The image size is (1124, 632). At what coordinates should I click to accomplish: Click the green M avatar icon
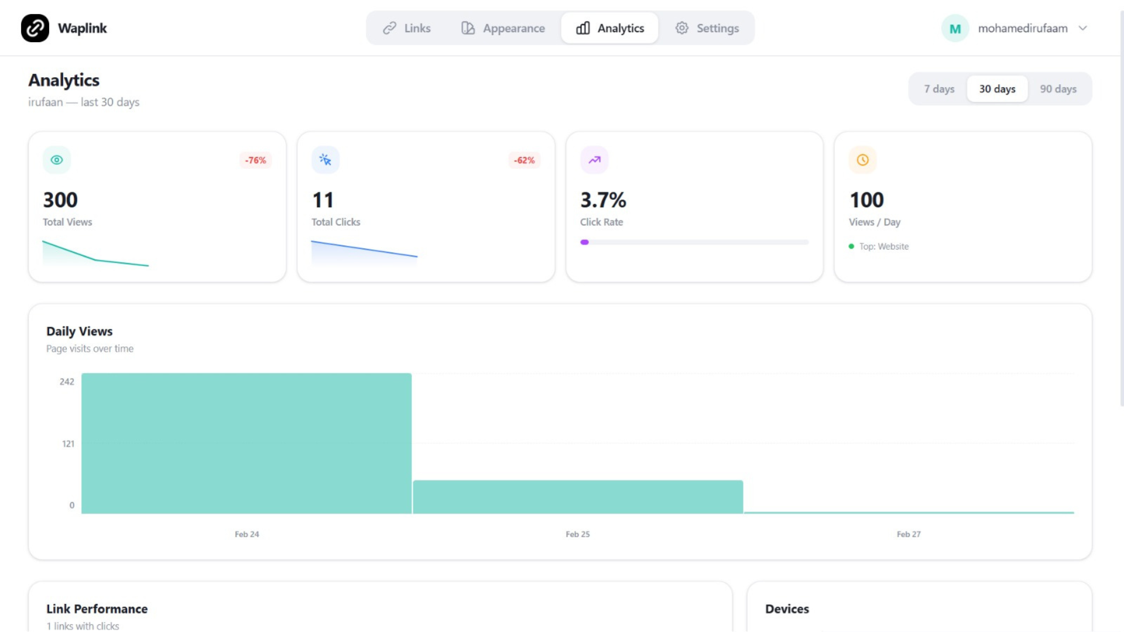click(955, 28)
